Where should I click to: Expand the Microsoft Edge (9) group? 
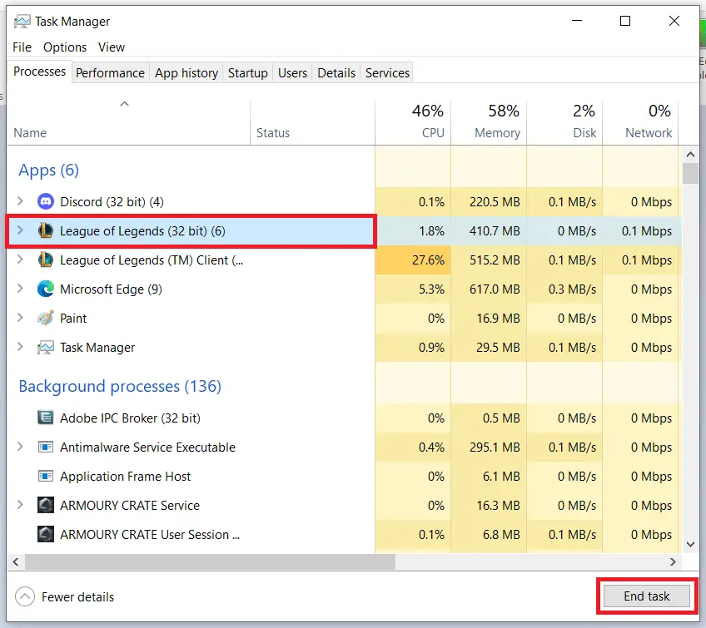[x=20, y=289]
